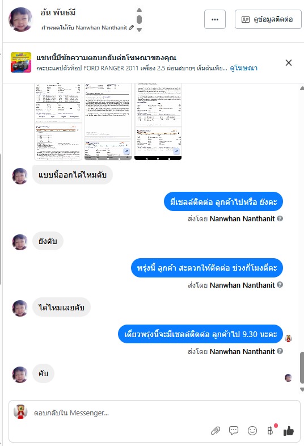Click the attach file paperclip icon

tap(216, 431)
